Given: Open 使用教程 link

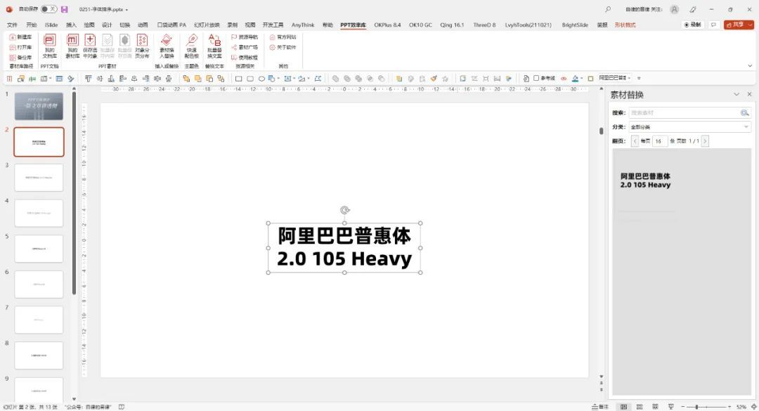Looking at the screenshot, I should [x=245, y=57].
